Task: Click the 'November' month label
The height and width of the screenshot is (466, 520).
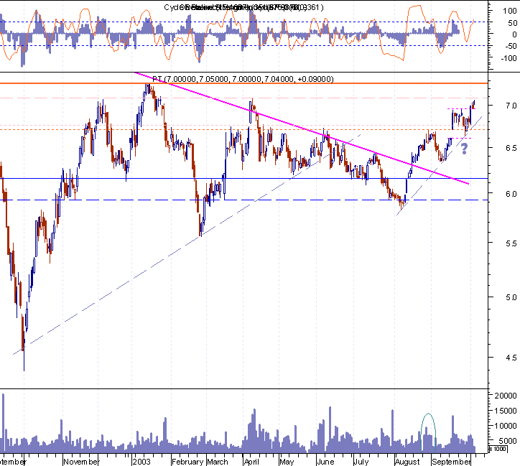Action: coord(81,462)
